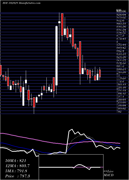
Task: Click the BSE 532529 MunafaSutra.com title
Action: [x=21, y=3]
